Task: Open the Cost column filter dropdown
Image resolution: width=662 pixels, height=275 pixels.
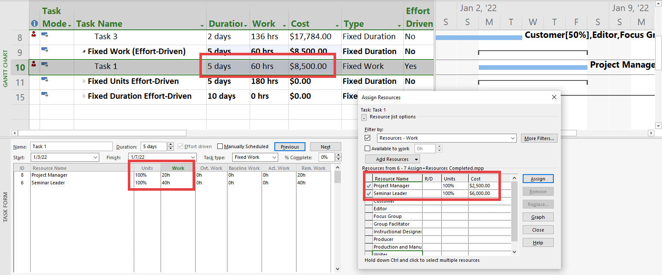Action: pos(337,25)
